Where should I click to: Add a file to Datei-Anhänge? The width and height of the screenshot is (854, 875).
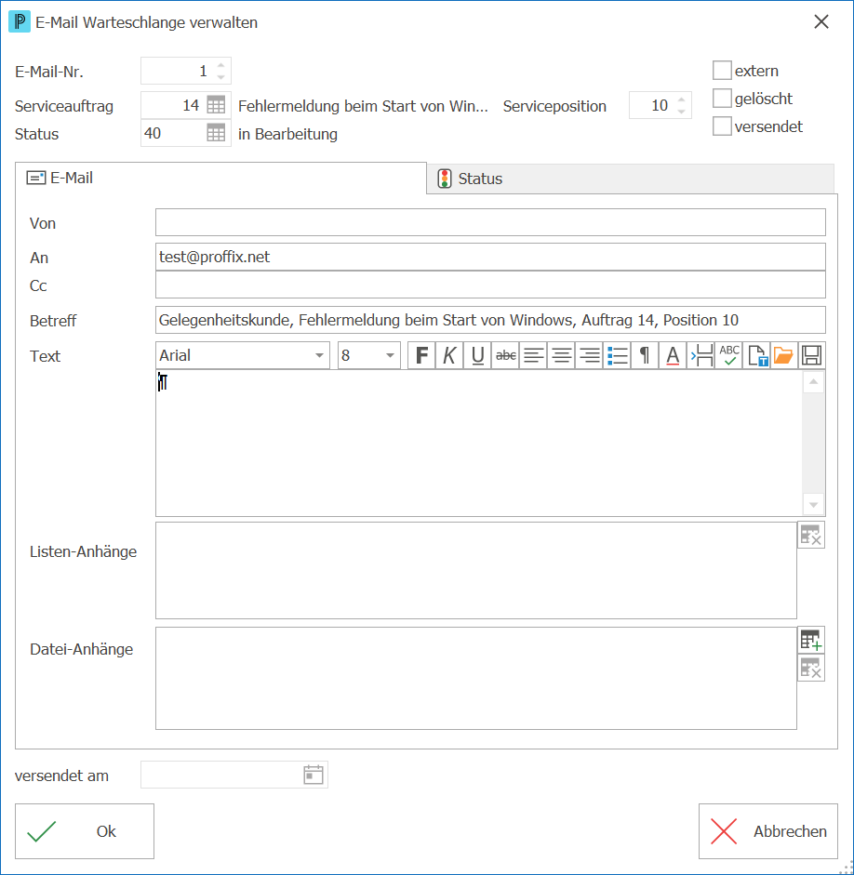(811, 640)
